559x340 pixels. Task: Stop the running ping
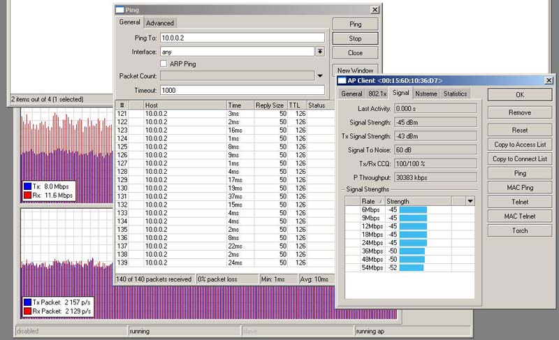(356, 38)
